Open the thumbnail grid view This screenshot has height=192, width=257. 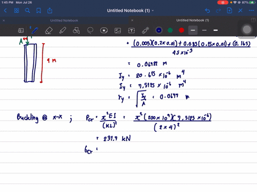(x=17, y=11)
